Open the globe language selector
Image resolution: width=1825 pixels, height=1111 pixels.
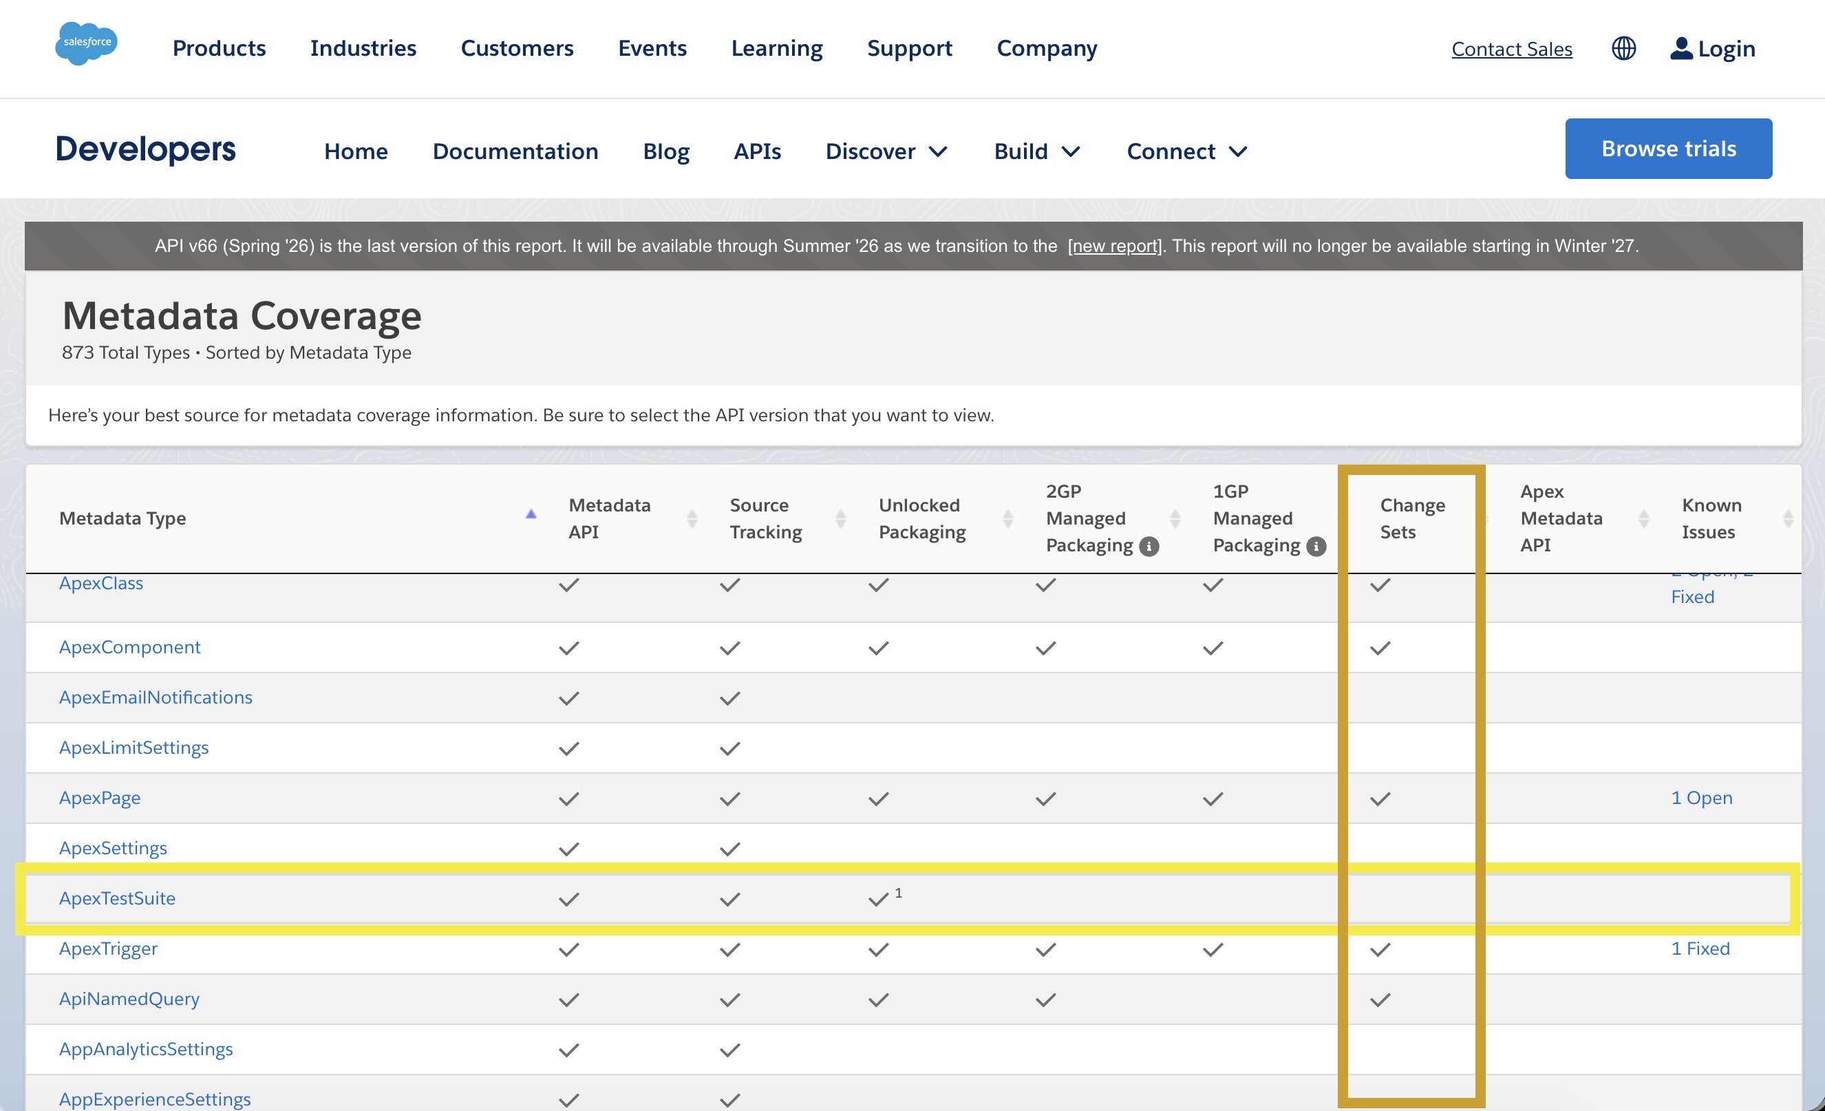tap(1623, 48)
